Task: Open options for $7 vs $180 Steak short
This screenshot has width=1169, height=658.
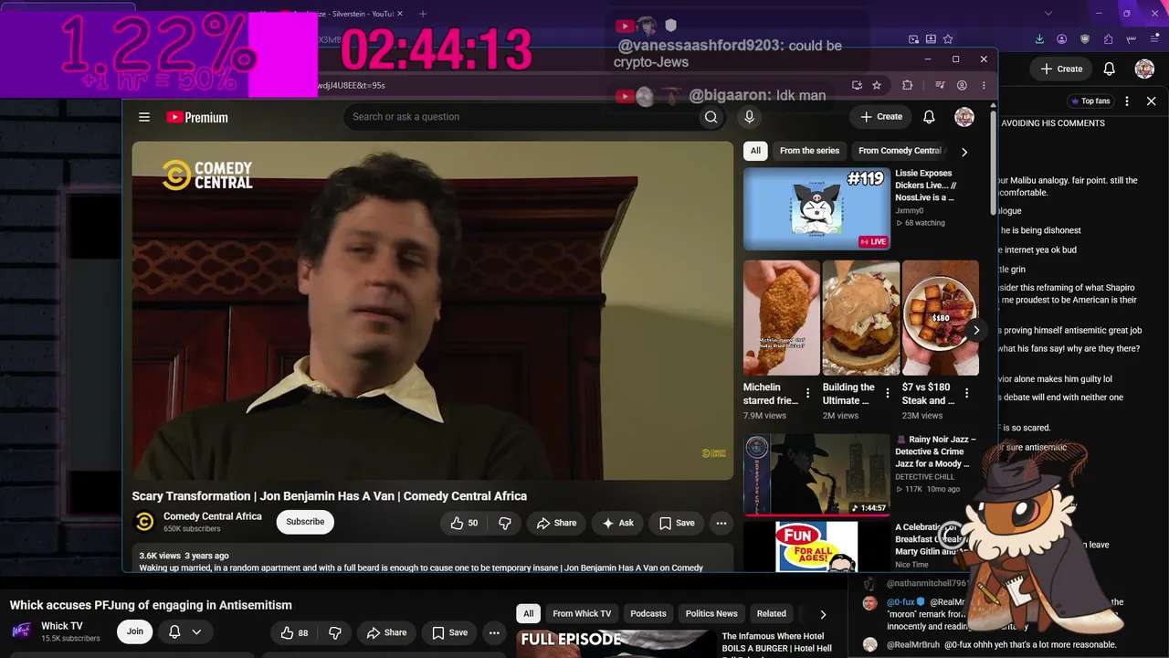Action: [966, 394]
